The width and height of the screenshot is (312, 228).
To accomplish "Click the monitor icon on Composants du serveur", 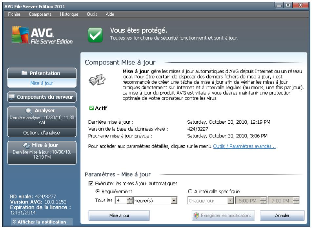I will (x=11, y=97).
